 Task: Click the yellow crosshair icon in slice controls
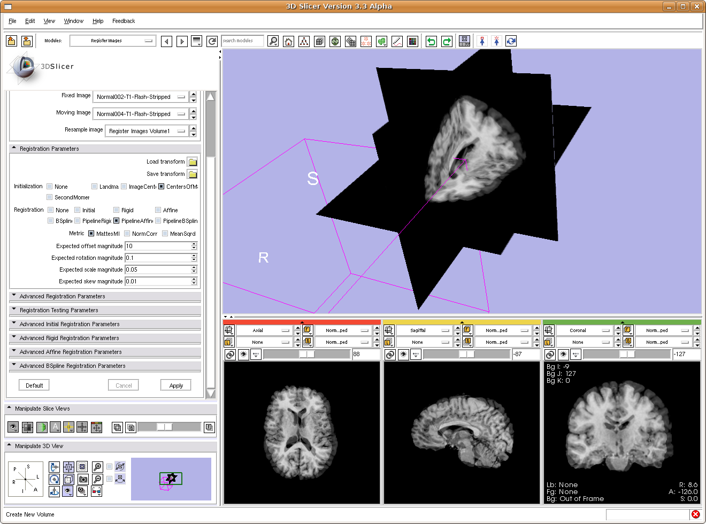(68, 427)
